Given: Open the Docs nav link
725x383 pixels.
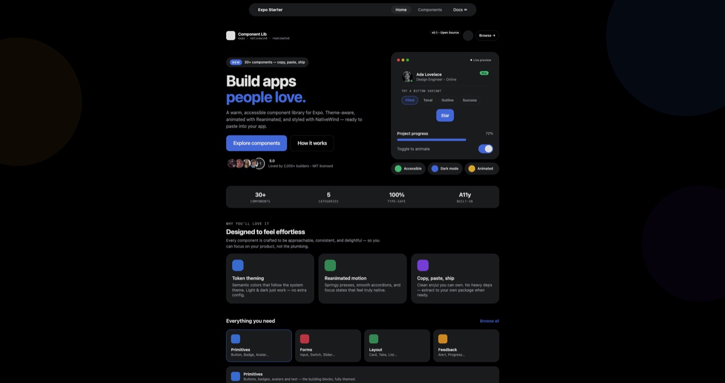Looking at the screenshot, I should (460, 10).
